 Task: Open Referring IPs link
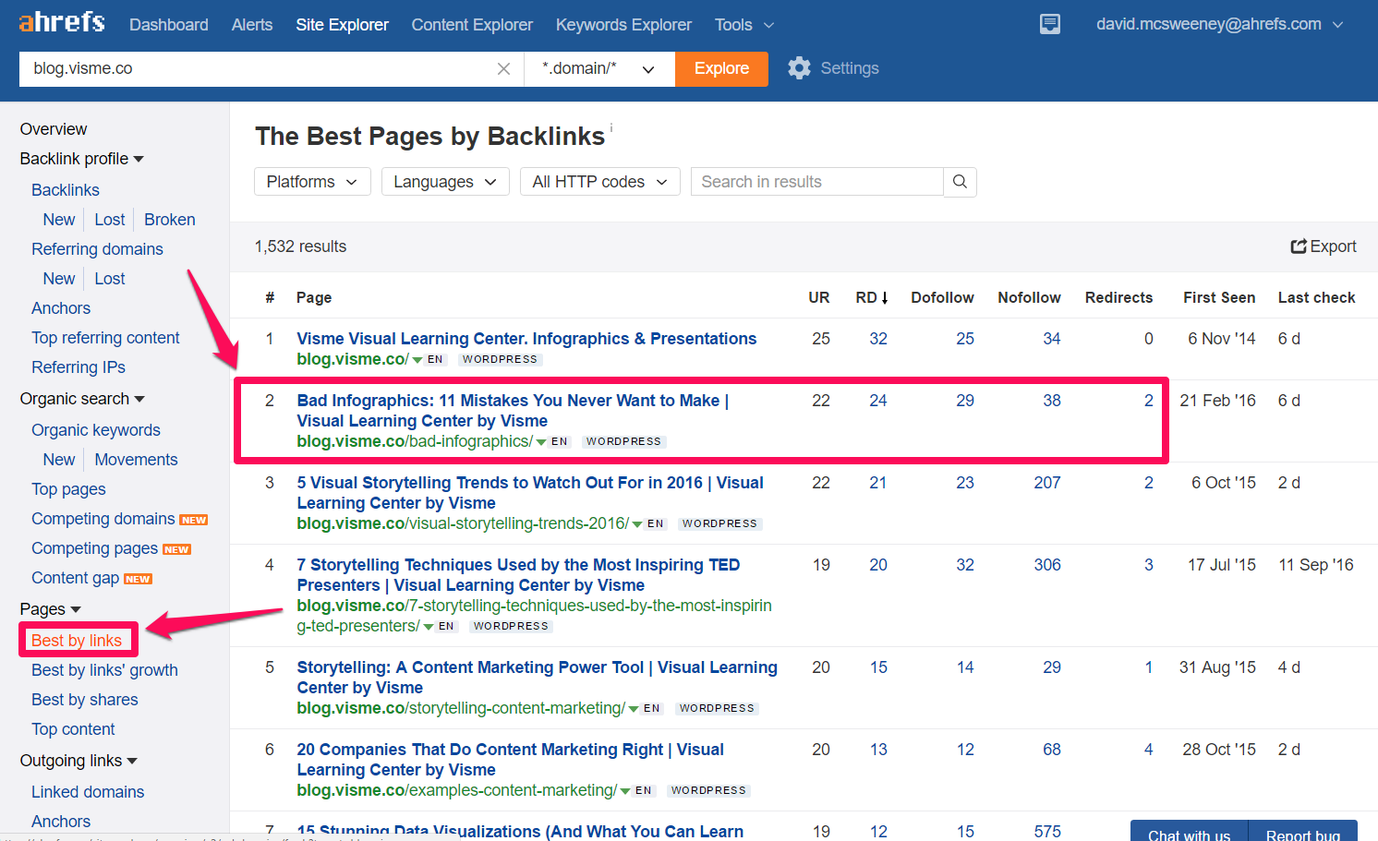[x=79, y=367]
